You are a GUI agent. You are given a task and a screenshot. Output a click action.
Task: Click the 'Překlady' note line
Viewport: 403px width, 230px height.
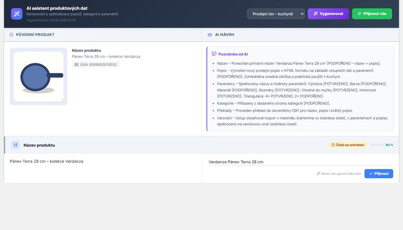[x=285, y=110]
